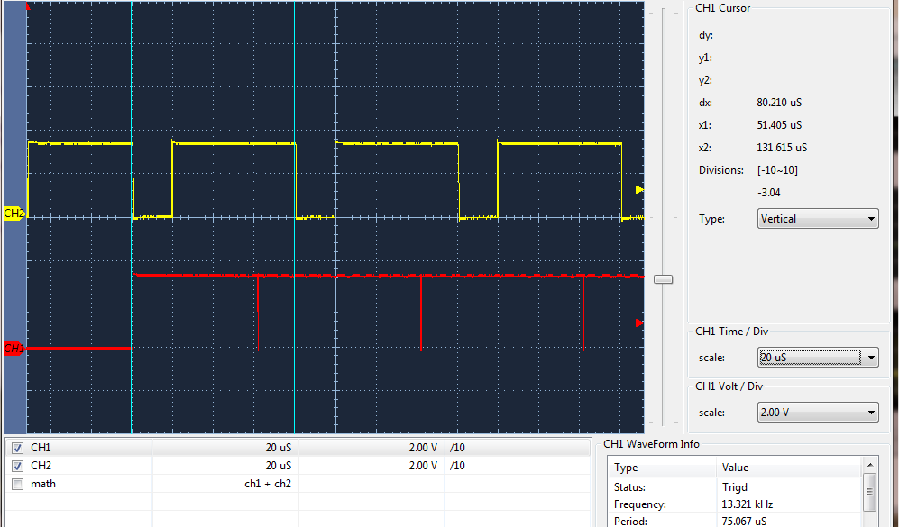This screenshot has width=899, height=527.
Task: Uncheck the CH2 channel checkbox
Action: tap(18, 466)
